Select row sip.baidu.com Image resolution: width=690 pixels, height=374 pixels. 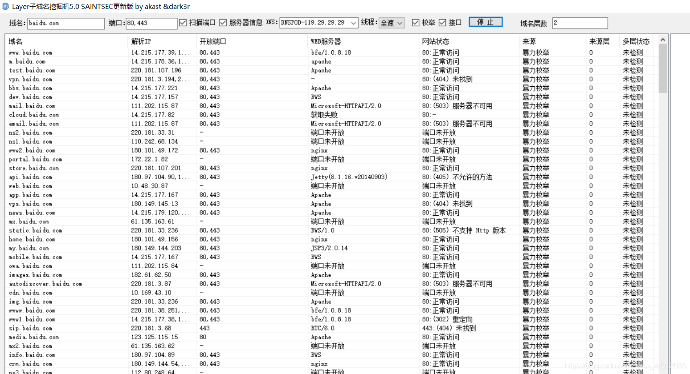coord(331,328)
